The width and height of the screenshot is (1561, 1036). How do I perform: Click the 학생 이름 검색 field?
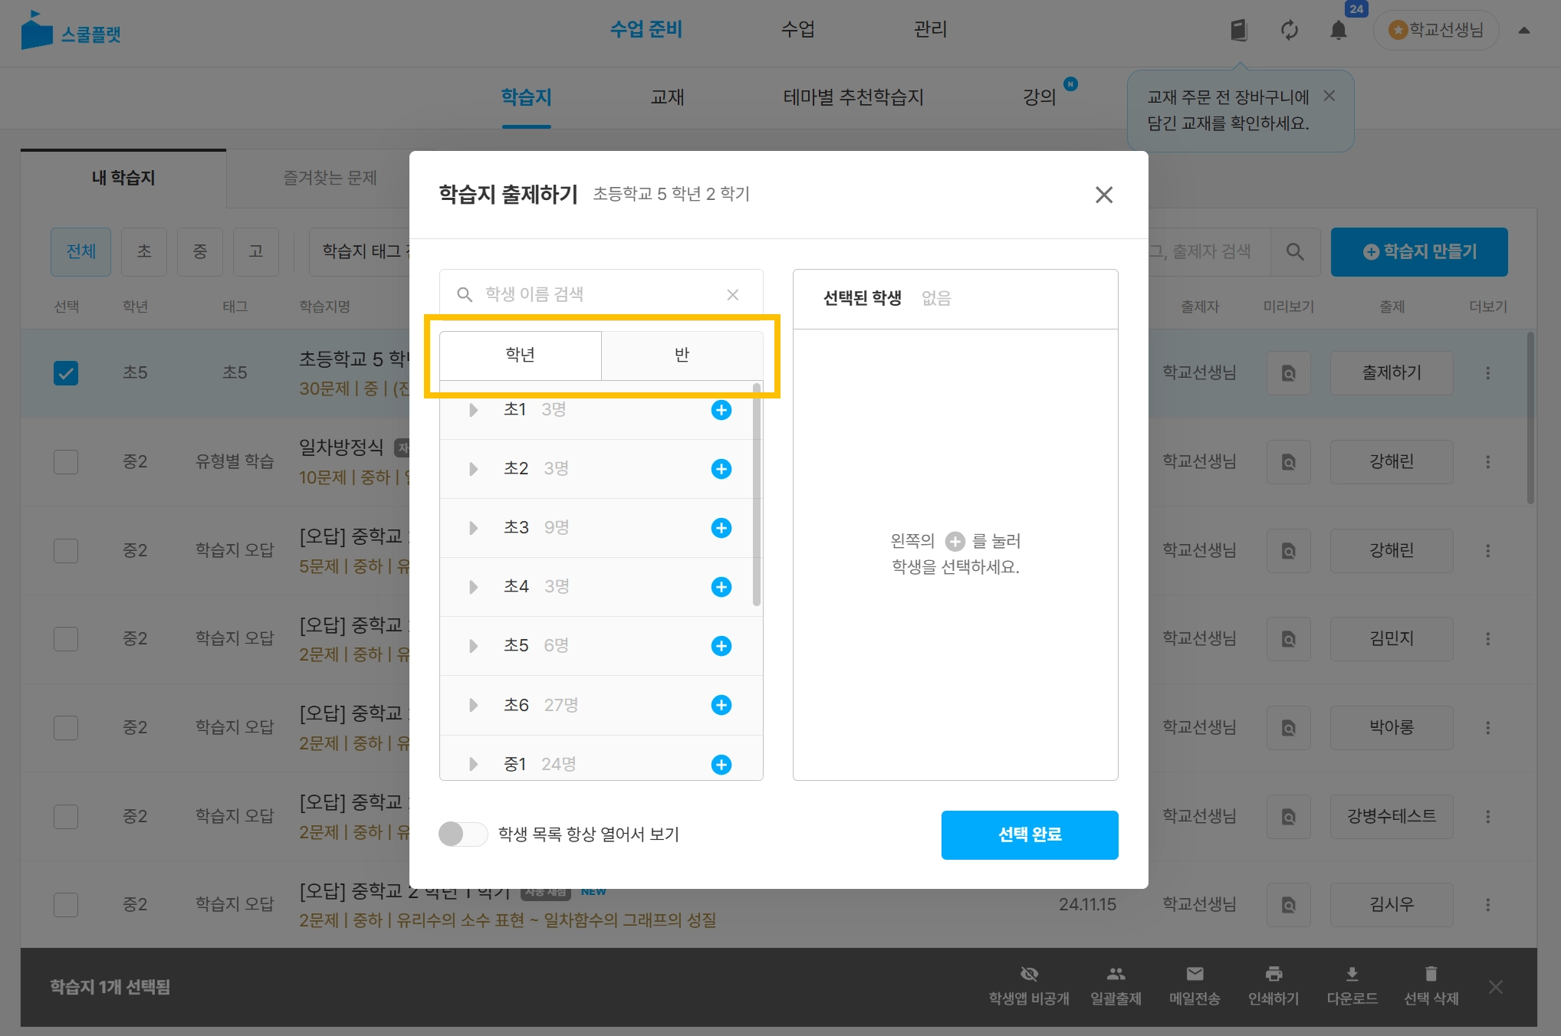(x=598, y=294)
